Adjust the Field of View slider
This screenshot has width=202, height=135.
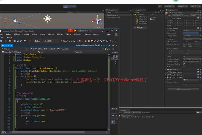[189, 41]
